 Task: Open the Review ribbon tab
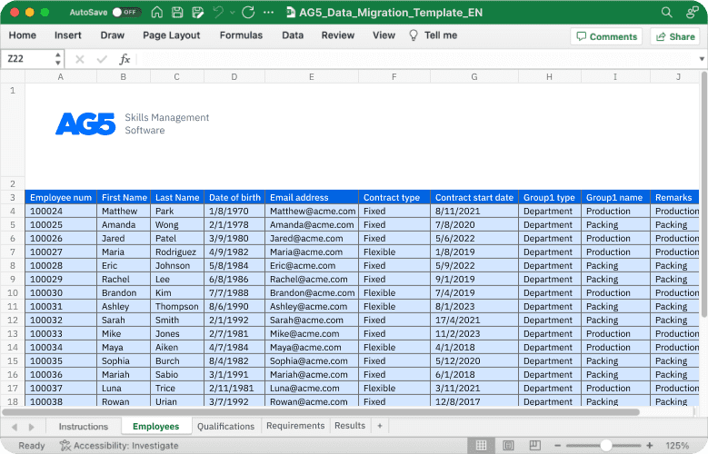(x=338, y=35)
